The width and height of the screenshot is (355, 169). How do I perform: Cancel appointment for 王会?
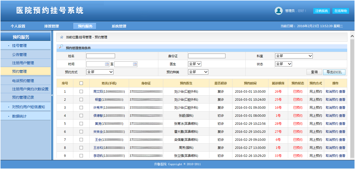pyautogui.click(x=332, y=140)
